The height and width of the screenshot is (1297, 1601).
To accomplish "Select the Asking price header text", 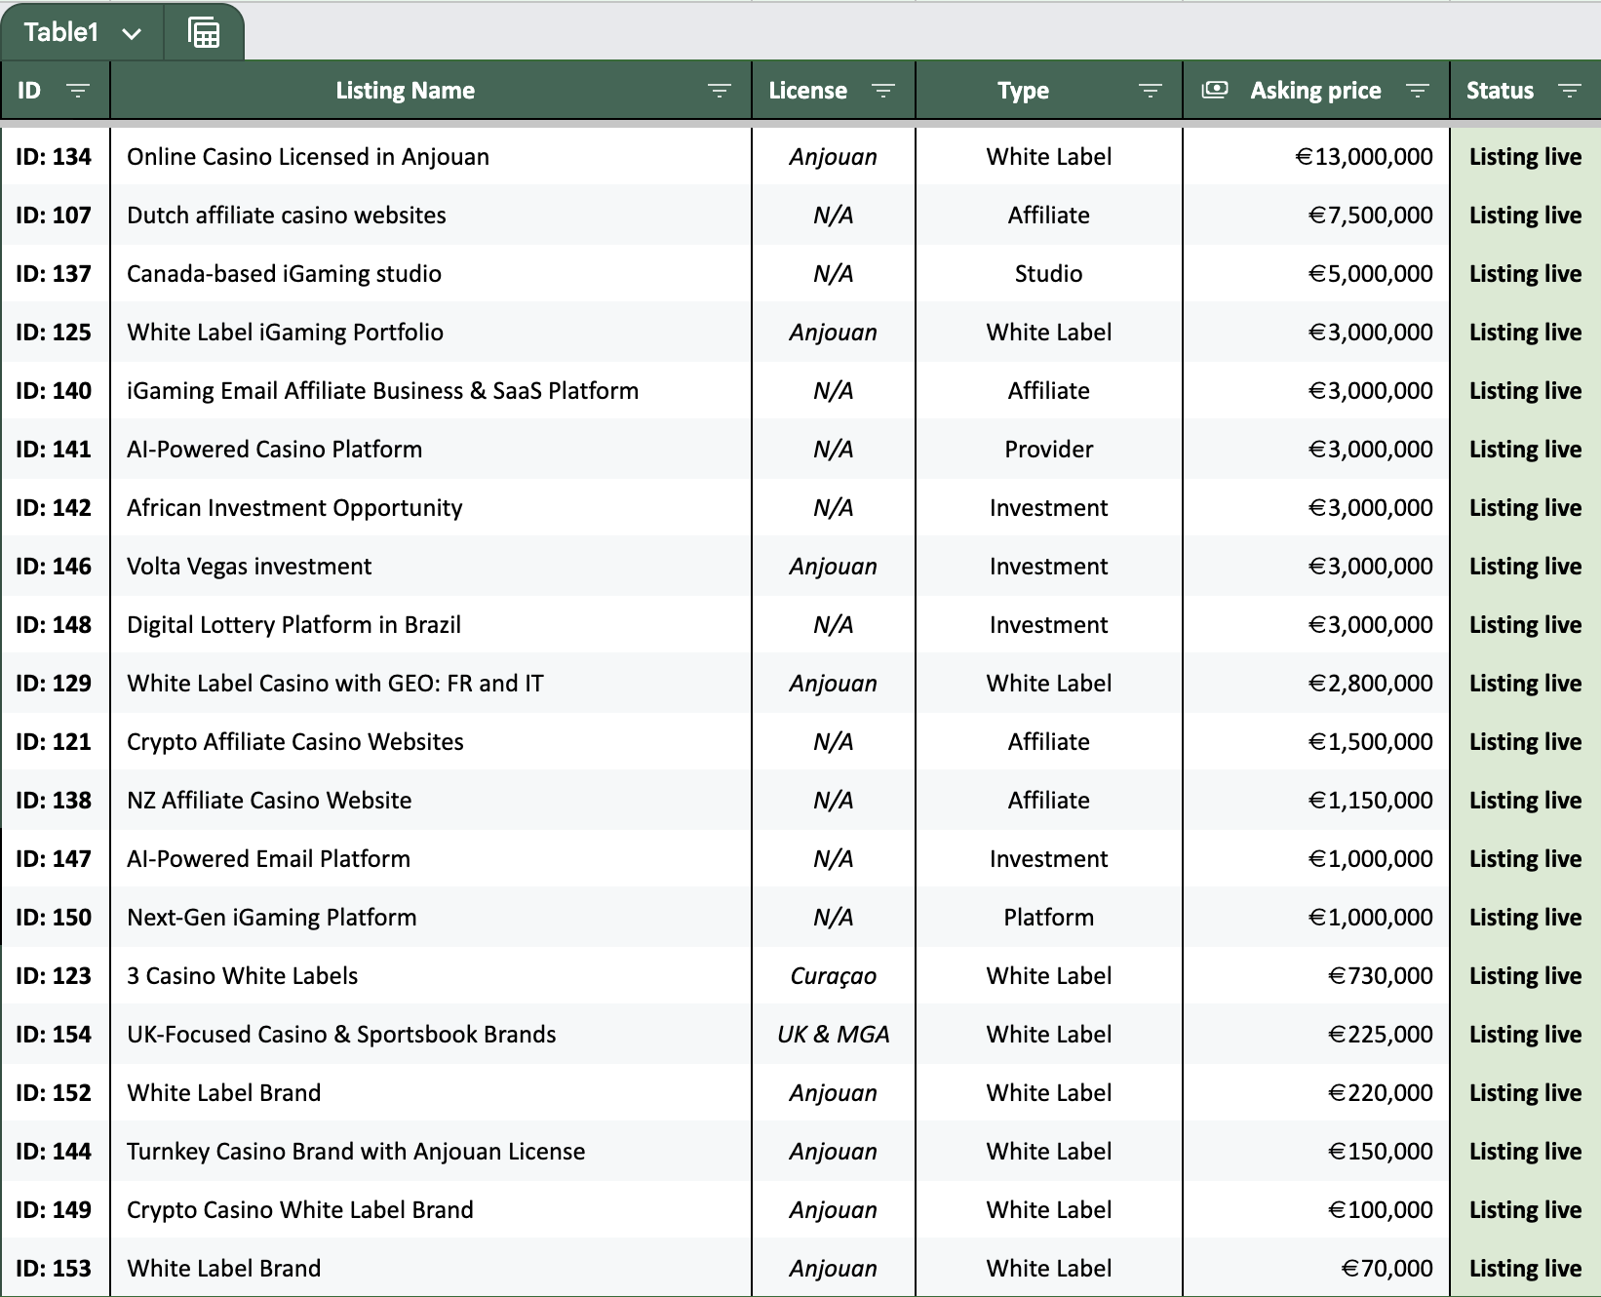I will 1315,91.
